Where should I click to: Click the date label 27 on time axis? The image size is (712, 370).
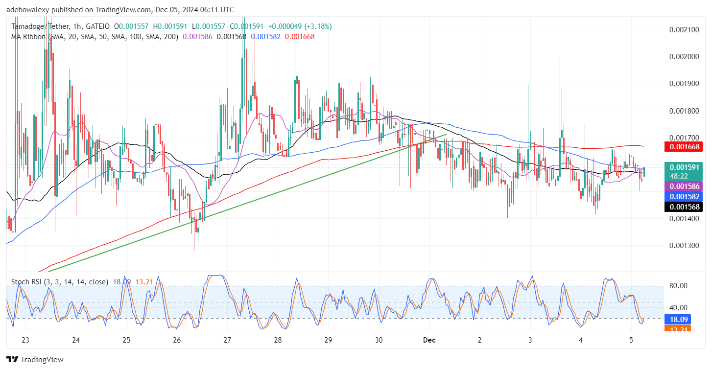[227, 340]
